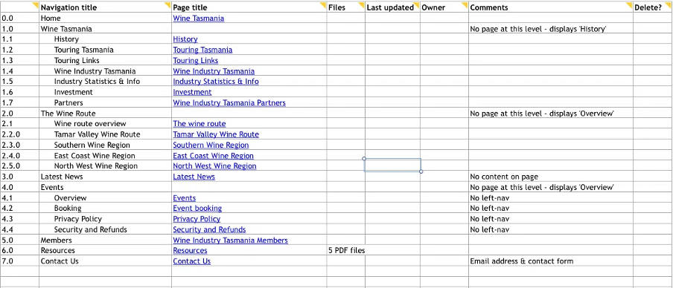Select the Files column header cell
Image resolution: width=673 pixels, height=288 pixels.
[346, 7]
